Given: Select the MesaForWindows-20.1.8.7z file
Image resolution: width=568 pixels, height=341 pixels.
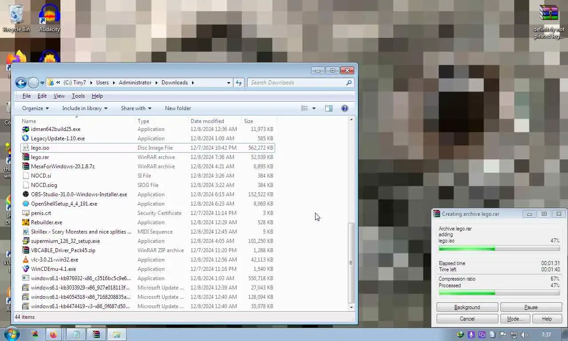Looking at the screenshot, I should (148, 167).
